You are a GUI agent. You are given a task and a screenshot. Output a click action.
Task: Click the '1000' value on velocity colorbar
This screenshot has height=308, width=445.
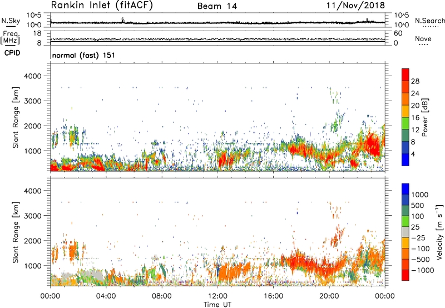pos(419,195)
